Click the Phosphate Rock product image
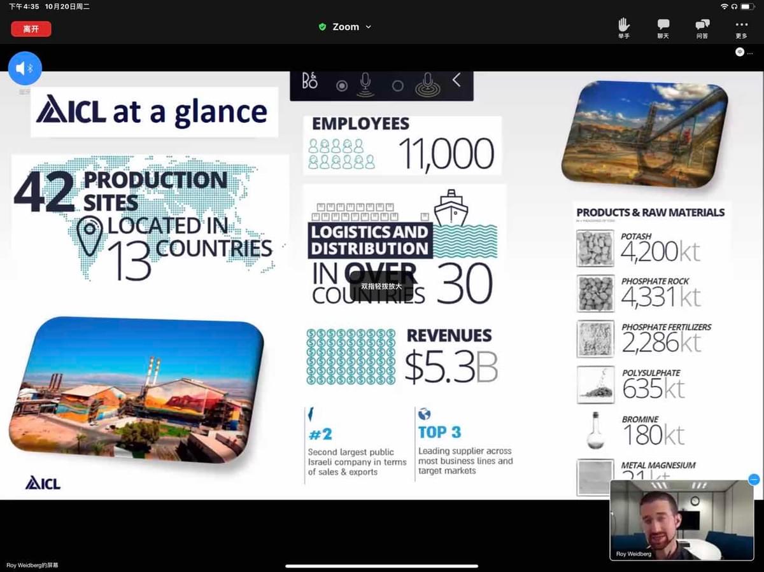 pos(595,293)
